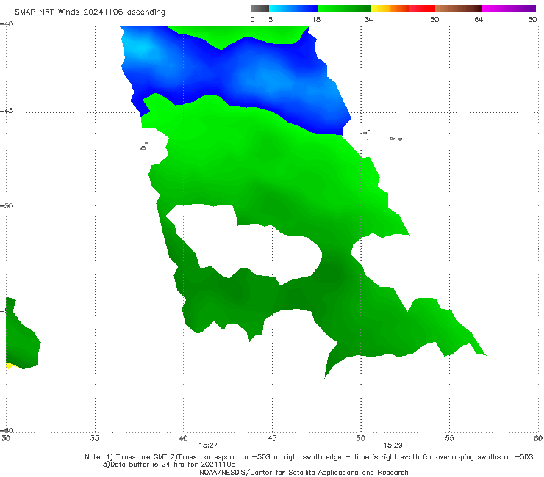Click the swath time label "15:29"
The height and width of the screenshot is (477, 544).
pos(393,445)
